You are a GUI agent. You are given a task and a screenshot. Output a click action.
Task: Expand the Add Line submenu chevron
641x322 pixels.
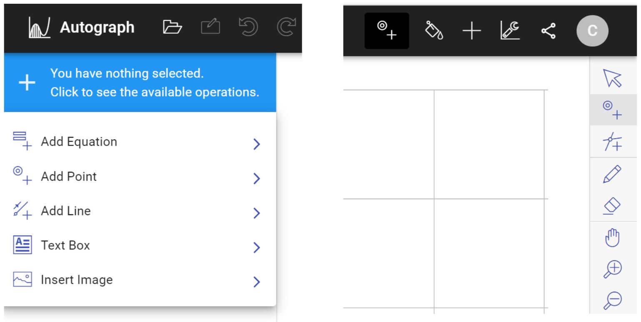257,213
